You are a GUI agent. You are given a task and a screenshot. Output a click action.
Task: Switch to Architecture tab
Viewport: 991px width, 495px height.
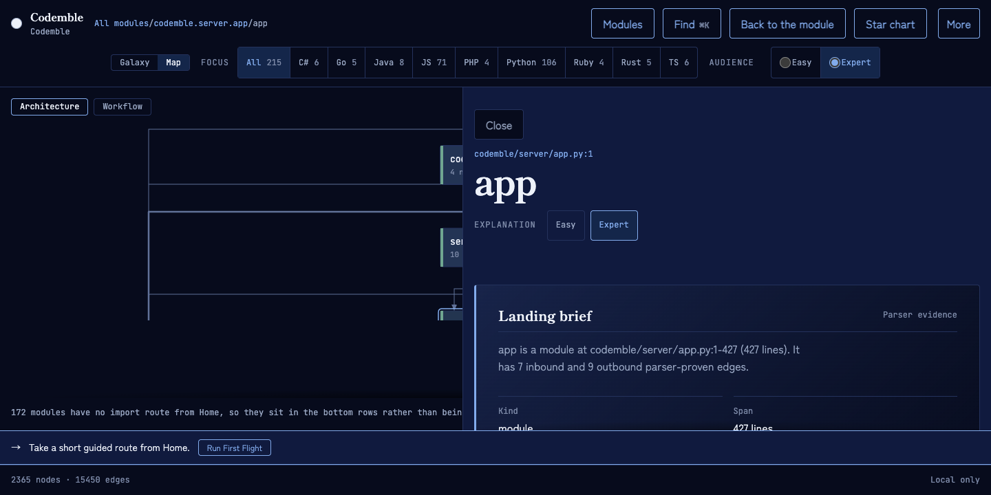point(50,107)
